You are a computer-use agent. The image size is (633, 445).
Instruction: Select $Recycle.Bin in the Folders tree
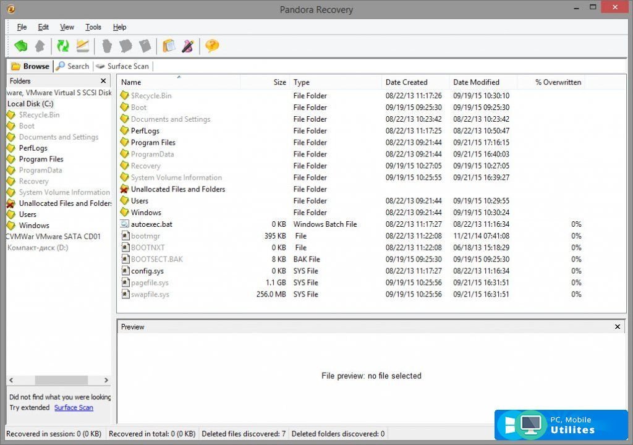[x=39, y=115]
